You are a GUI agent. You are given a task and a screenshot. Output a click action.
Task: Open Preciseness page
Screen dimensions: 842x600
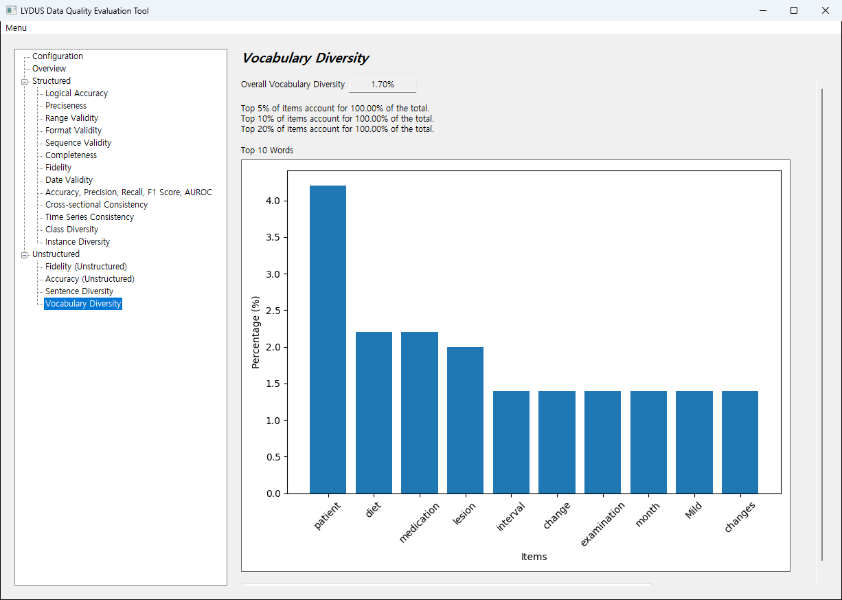[x=66, y=106]
